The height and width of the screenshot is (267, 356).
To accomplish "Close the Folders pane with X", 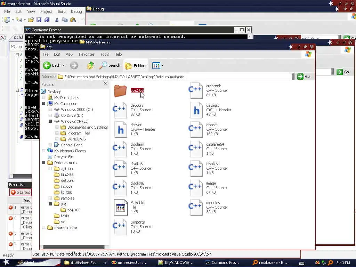I will pyautogui.click(x=105, y=83).
